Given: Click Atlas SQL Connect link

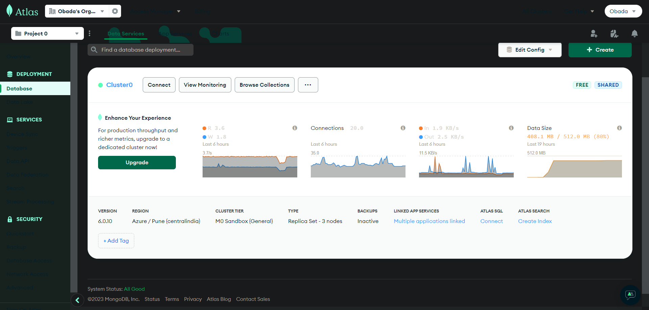Looking at the screenshot, I should [492, 221].
